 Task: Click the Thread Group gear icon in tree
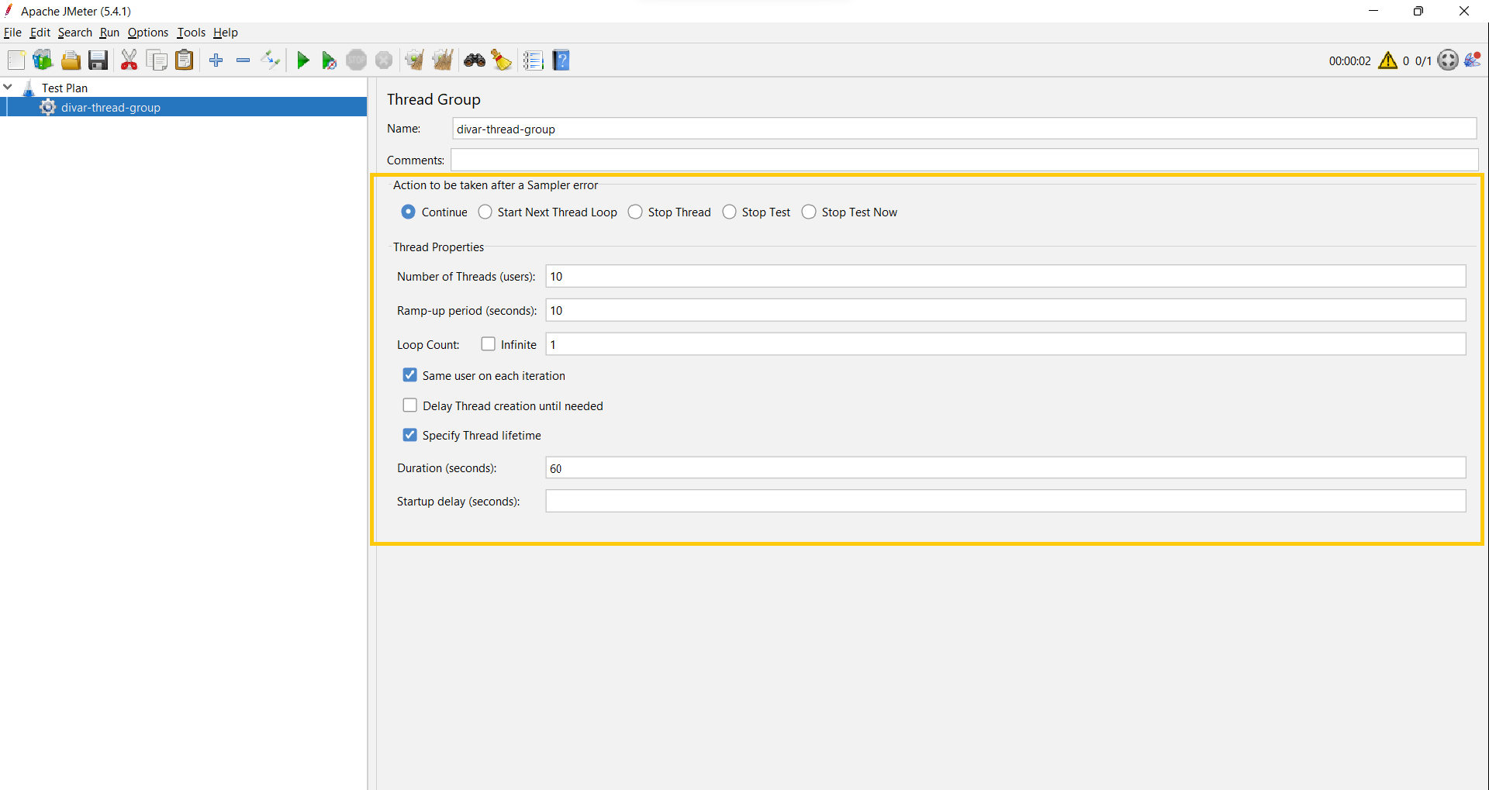pos(48,107)
